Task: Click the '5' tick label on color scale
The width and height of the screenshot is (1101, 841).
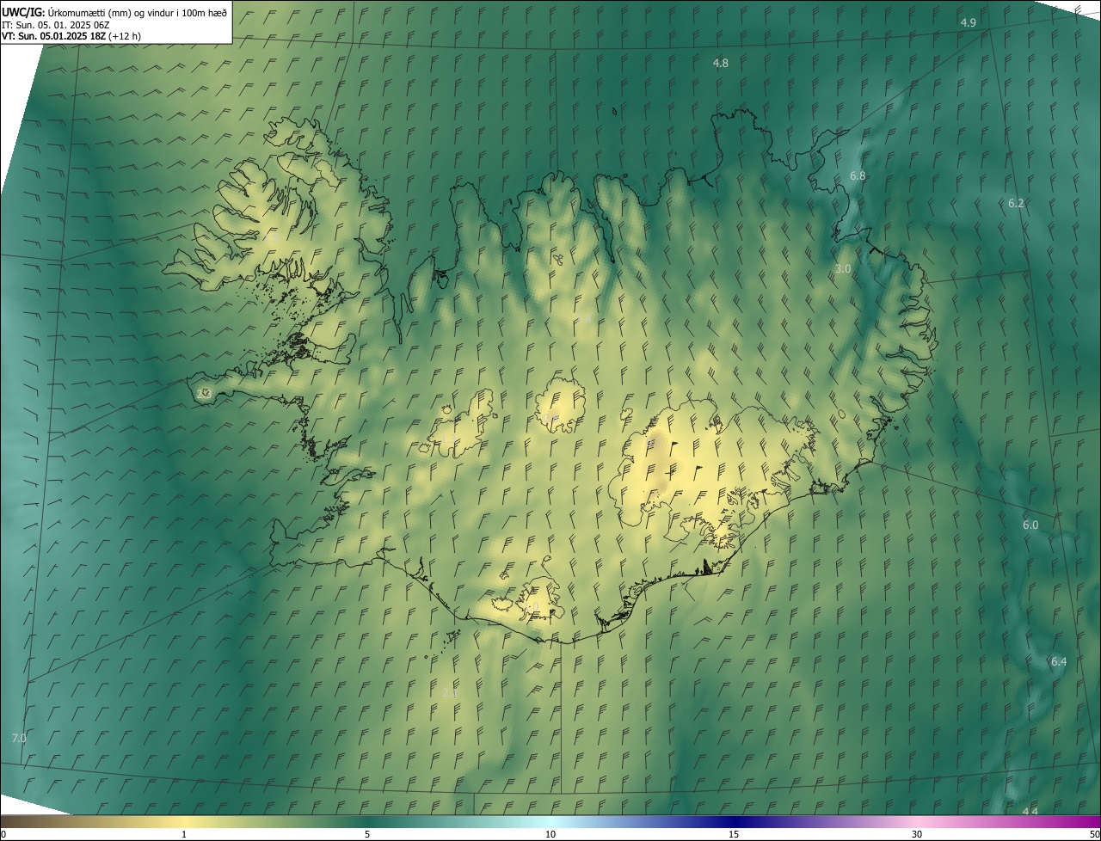Action: [367, 834]
